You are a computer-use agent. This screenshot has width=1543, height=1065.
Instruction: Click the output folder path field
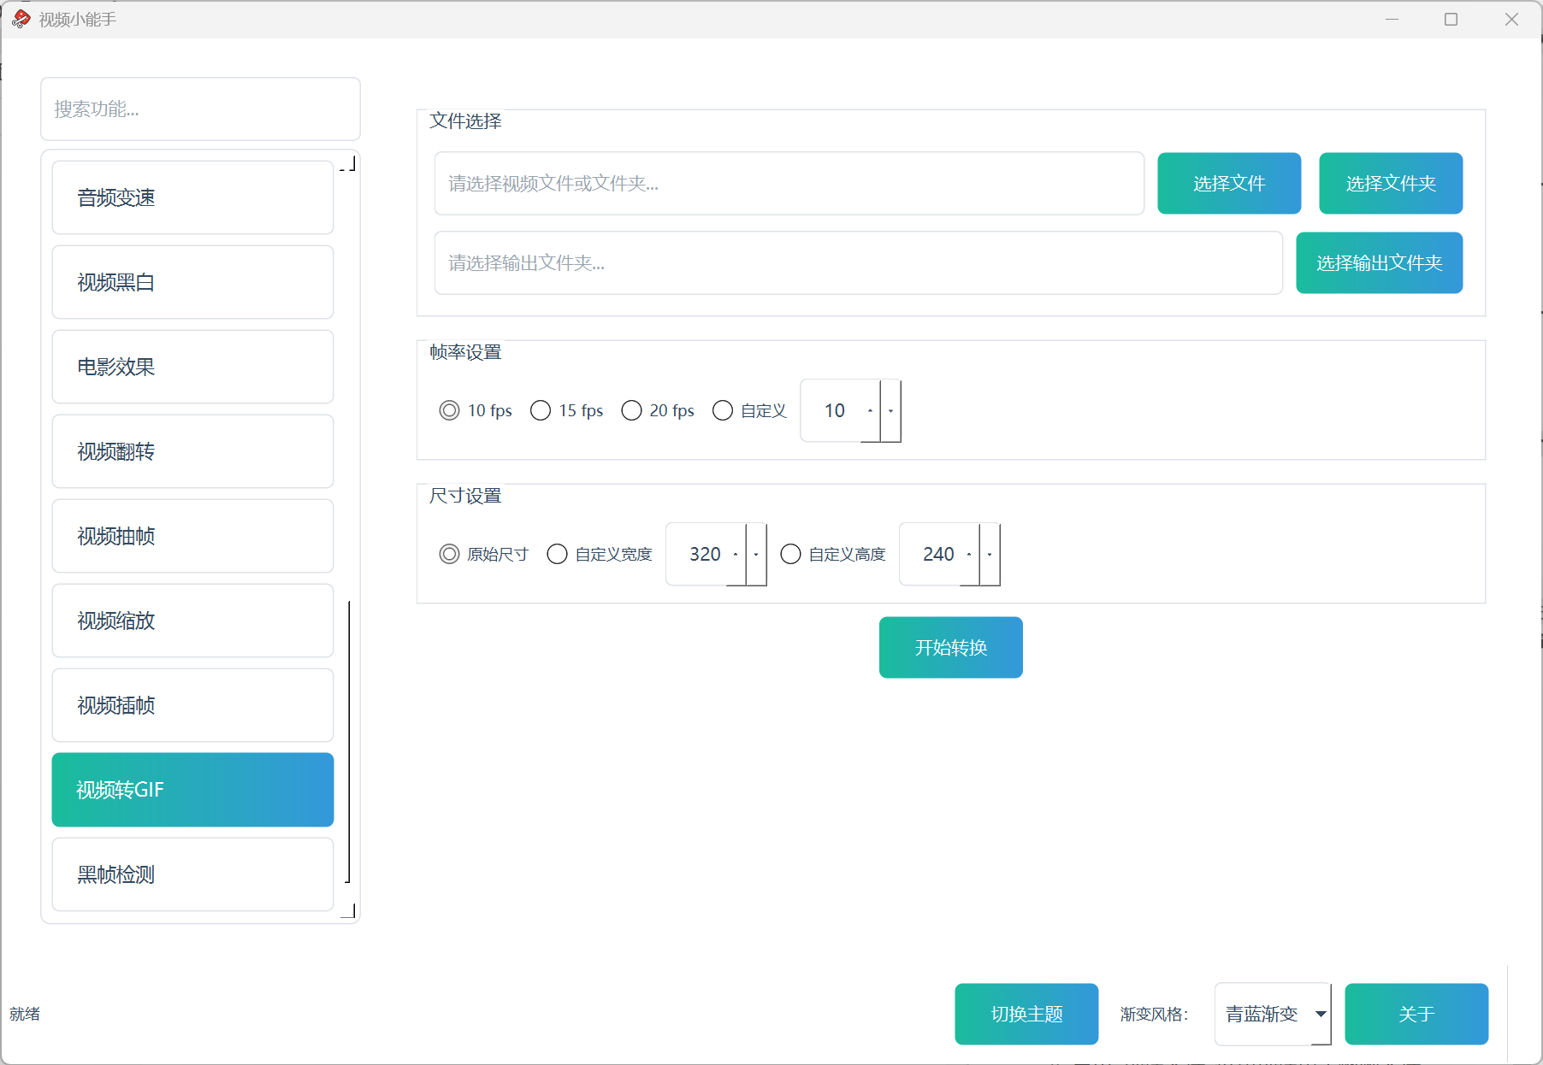pos(859,263)
